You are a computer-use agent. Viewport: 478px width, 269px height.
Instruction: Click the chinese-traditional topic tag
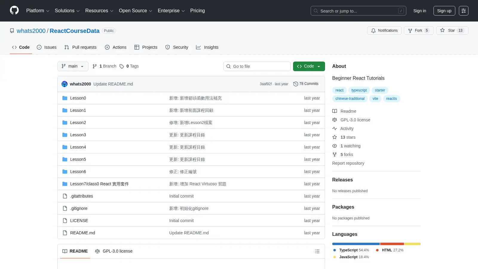pyautogui.click(x=350, y=99)
